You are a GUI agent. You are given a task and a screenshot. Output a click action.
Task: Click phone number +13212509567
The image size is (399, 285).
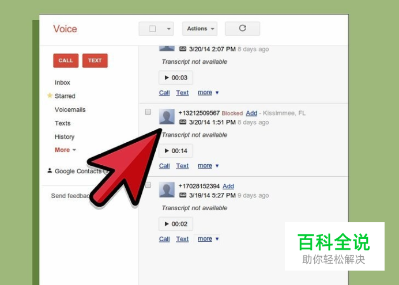click(x=199, y=113)
